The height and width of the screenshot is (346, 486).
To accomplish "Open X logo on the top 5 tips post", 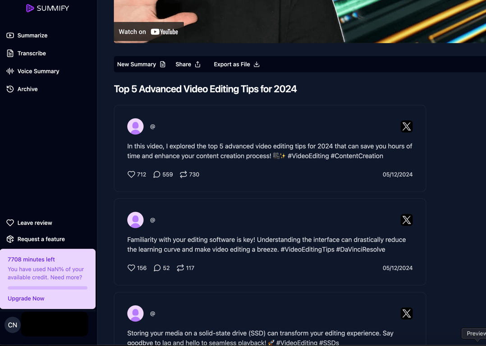I will point(407,127).
